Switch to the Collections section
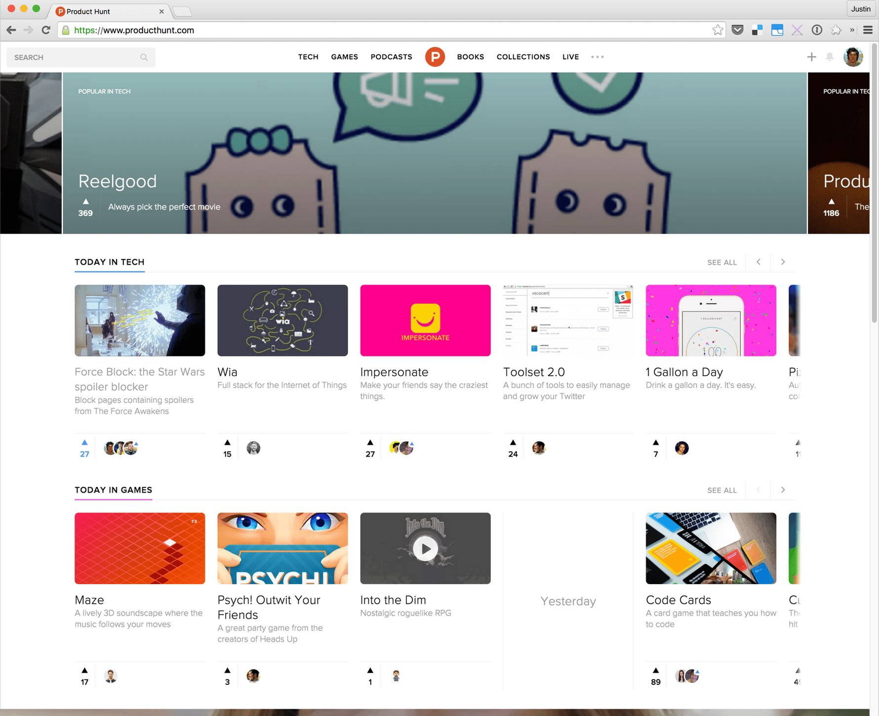This screenshot has height=716, width=879. point(523,57)
